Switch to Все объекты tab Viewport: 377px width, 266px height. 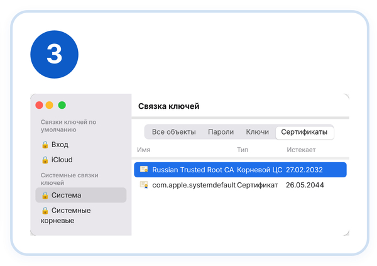pos(173,132)
